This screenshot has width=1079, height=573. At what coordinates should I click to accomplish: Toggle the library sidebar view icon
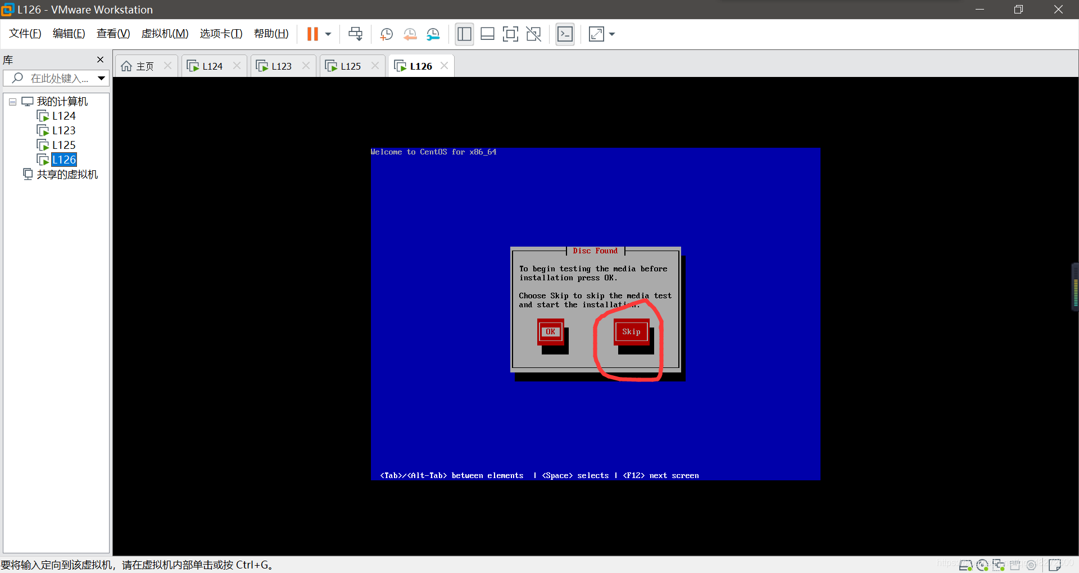coord(464,34)
